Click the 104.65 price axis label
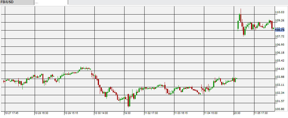 click(280, 69)
